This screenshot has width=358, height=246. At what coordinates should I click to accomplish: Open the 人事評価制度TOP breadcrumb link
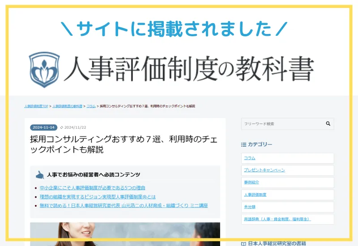[36, 106]
